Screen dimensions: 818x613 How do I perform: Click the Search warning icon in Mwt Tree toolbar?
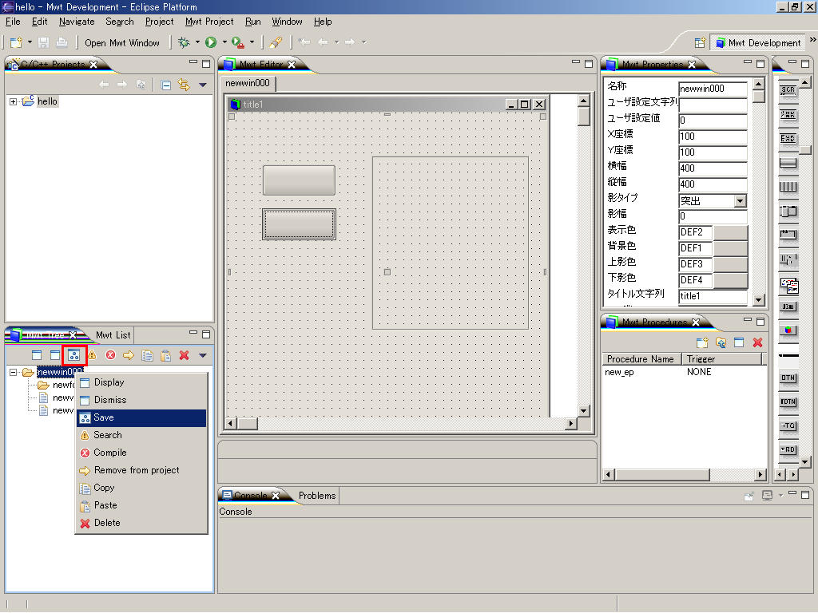[93, 355]
